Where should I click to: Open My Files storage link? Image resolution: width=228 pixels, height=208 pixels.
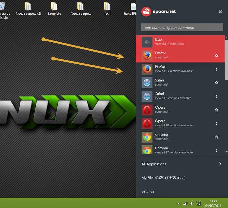coord(163,178)
